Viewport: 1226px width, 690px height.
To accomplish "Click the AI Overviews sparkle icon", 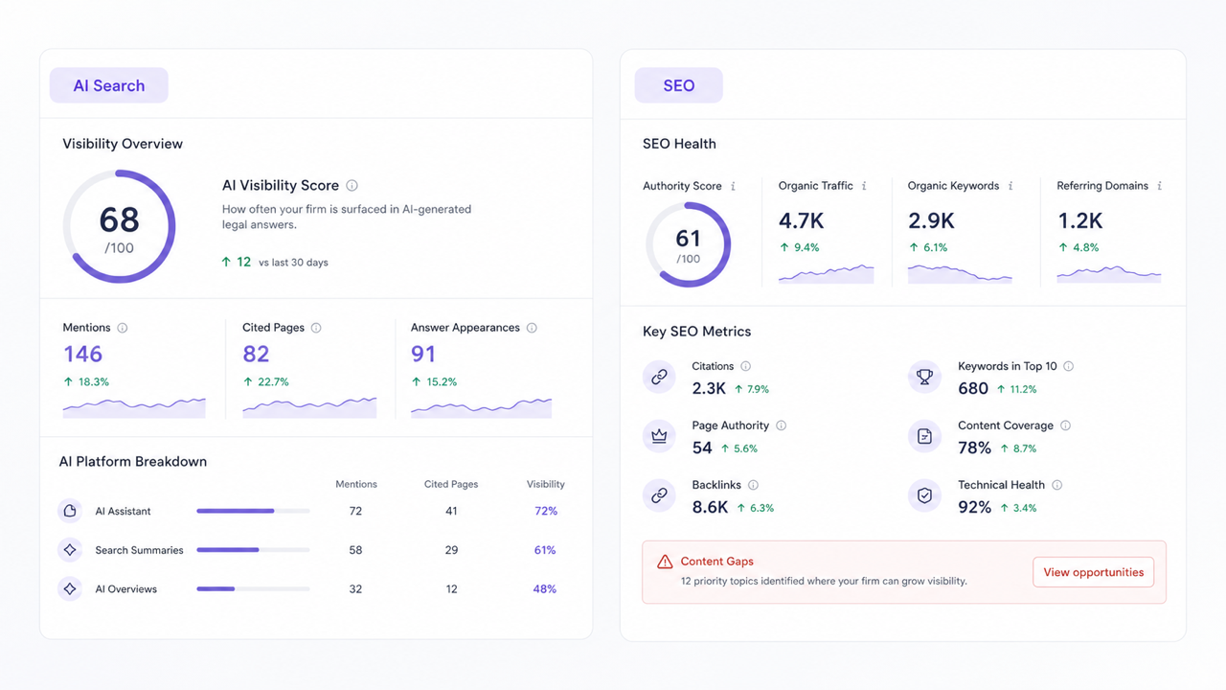I will click(70, 588).
